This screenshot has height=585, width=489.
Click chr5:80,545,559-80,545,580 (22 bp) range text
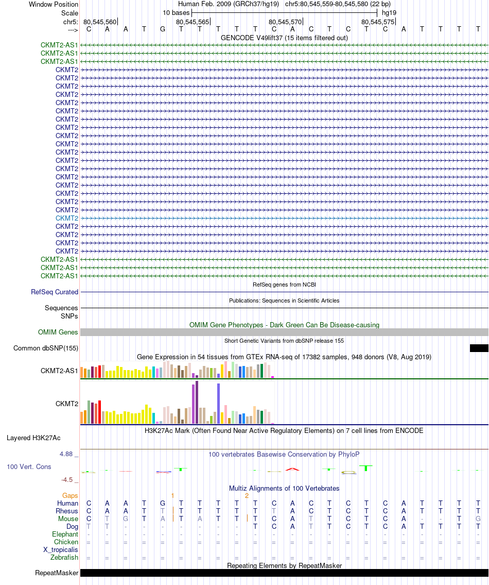pos(338,4)
